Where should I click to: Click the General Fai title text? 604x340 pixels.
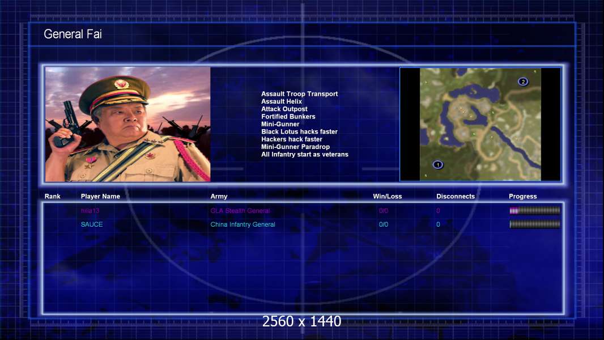pos(73,34)
